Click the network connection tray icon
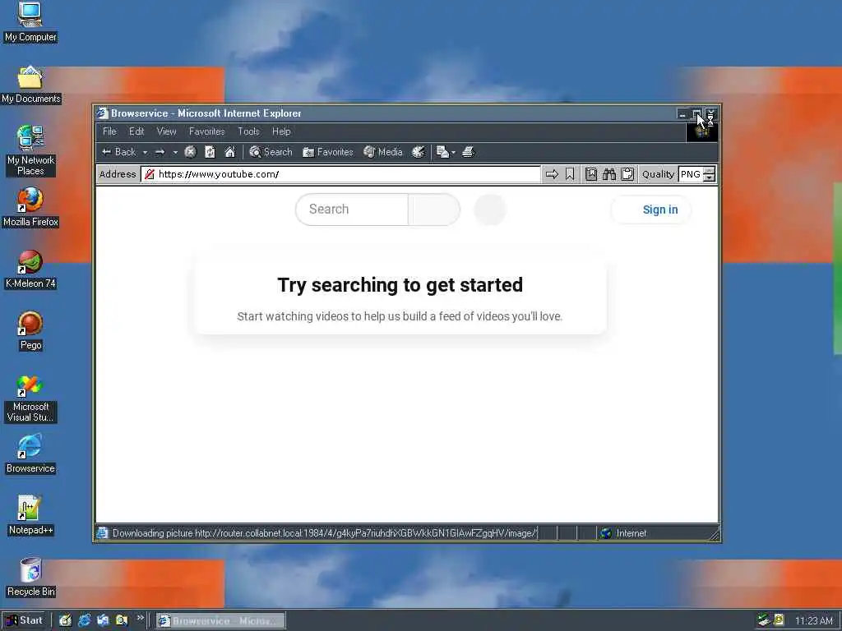 [763, 621]
